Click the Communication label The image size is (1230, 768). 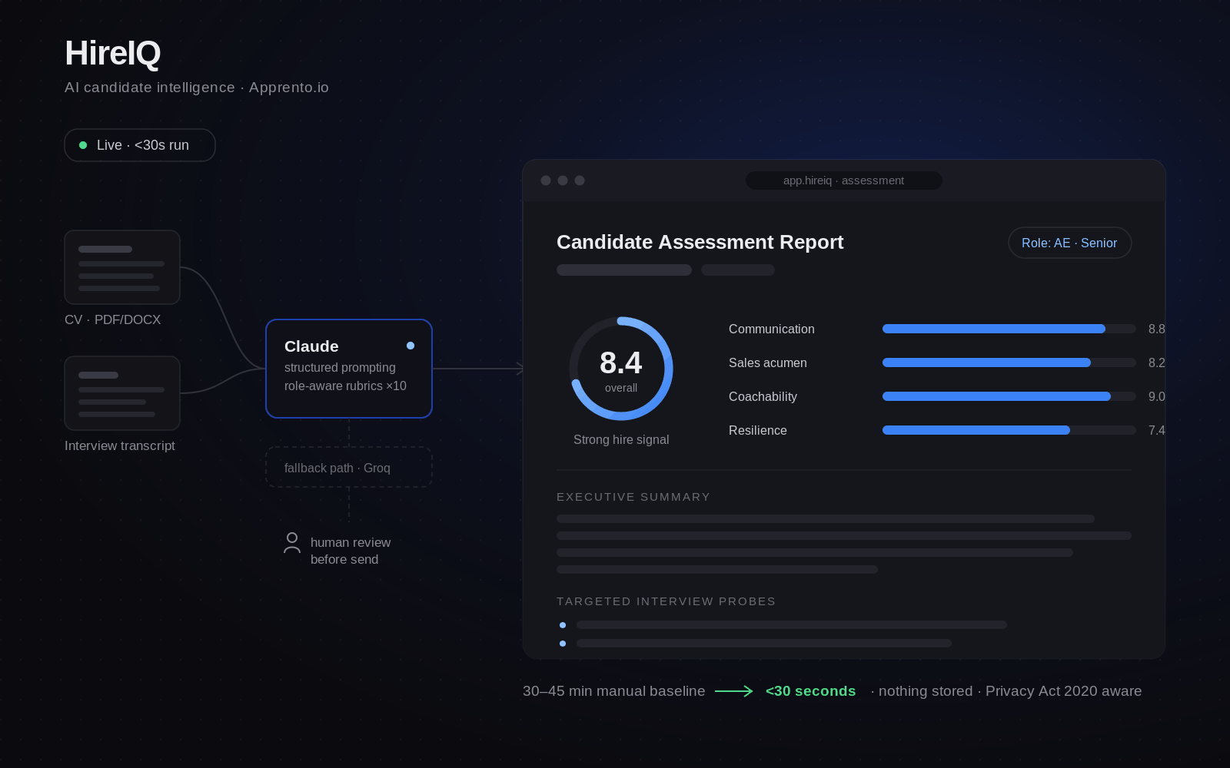pyautogui.click(x=772, y=329)
